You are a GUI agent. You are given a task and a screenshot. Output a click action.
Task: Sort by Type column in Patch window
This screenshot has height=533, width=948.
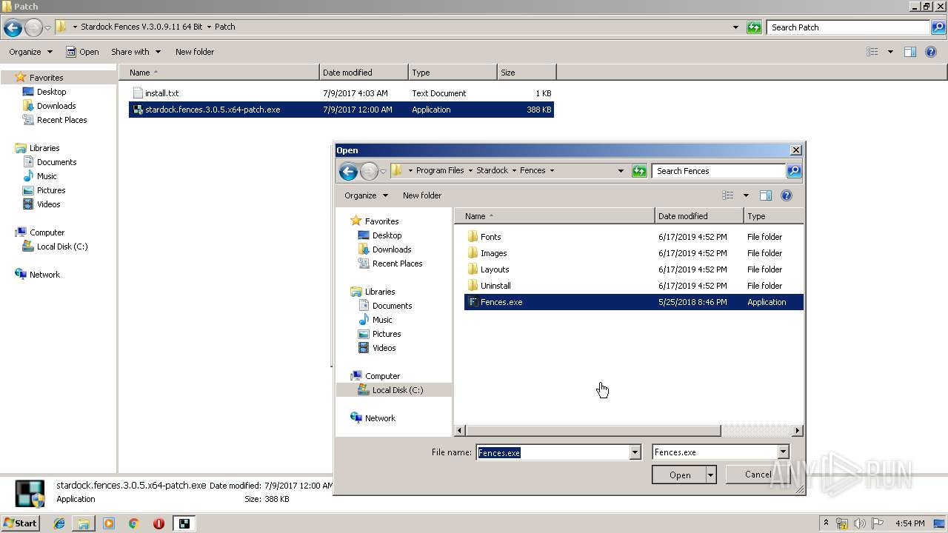[453, 73]
